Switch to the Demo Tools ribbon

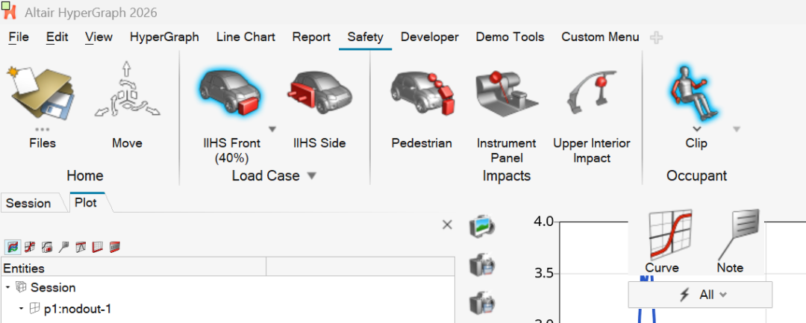tap(510, 37)
